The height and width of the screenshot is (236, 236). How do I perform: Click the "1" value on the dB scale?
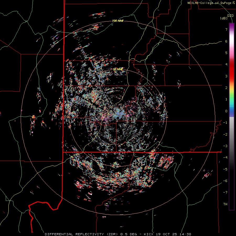click(x=226, y=99)
